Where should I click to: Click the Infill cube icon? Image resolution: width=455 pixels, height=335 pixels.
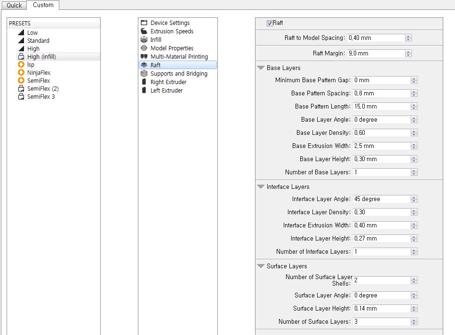pyautogui.click(x=144, y=39)
